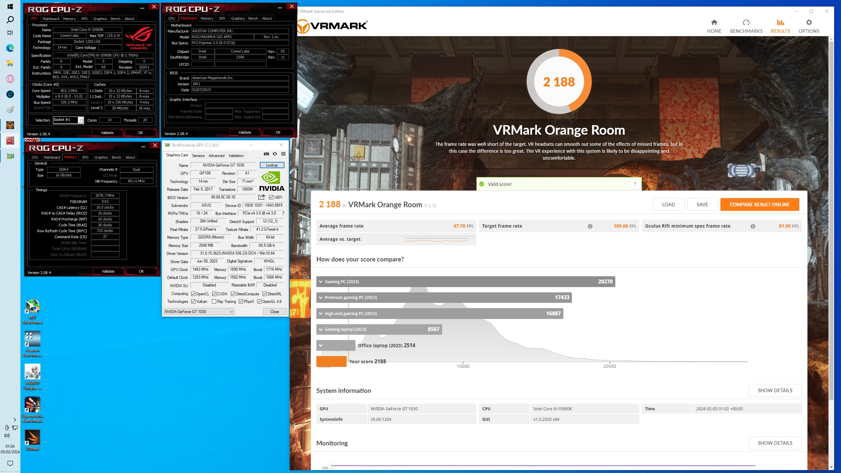Viewport: 841px width, 473px height.
Task: Select the RESULTS tab in VRMark
Action: click(780, 26)
